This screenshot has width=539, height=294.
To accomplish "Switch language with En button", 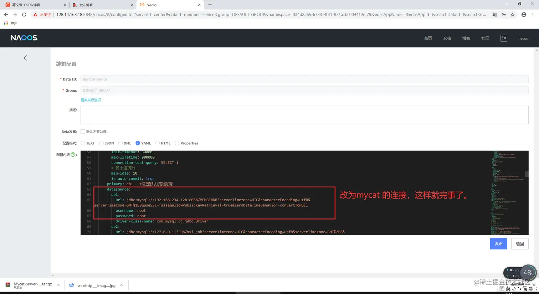I will point(504,38).
